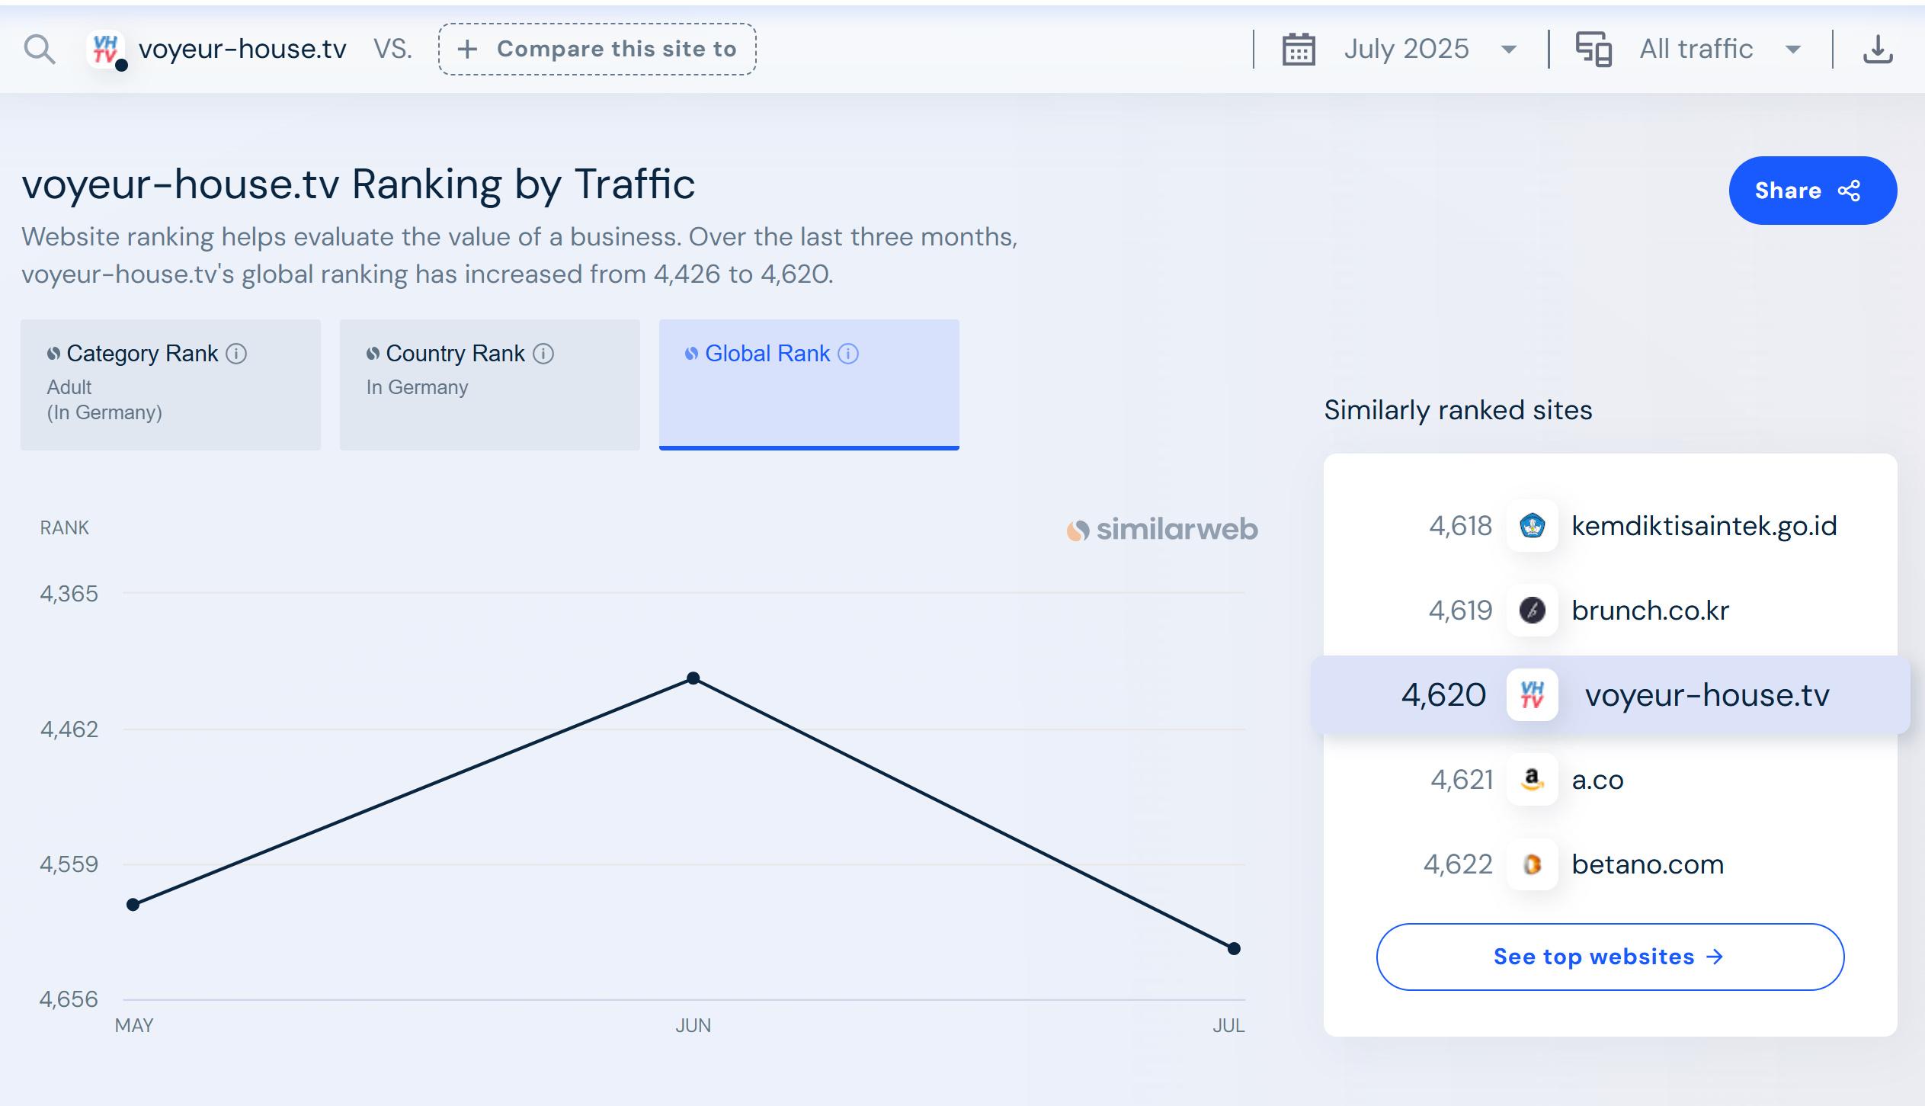Screen dimensions: 1925x1106
Task: Open betano.com similar site link
Action: [1647, 864]
